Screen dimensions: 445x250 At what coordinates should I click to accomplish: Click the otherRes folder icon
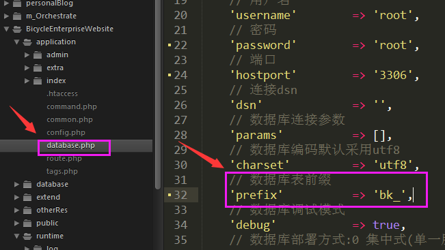[x=27, y=210]
